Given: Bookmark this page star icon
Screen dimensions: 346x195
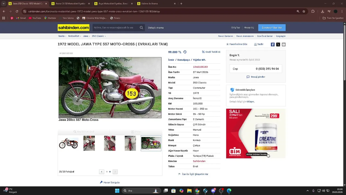Looking at the screenshot, I should [304, 11].
